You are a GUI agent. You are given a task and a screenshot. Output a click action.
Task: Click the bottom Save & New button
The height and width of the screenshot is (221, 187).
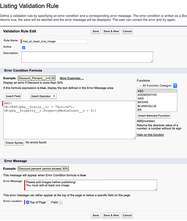[111, 215]
